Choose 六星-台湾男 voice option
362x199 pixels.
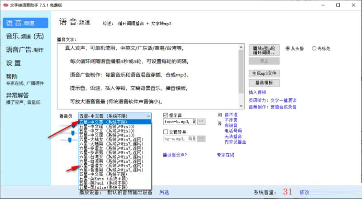[115, 161]
